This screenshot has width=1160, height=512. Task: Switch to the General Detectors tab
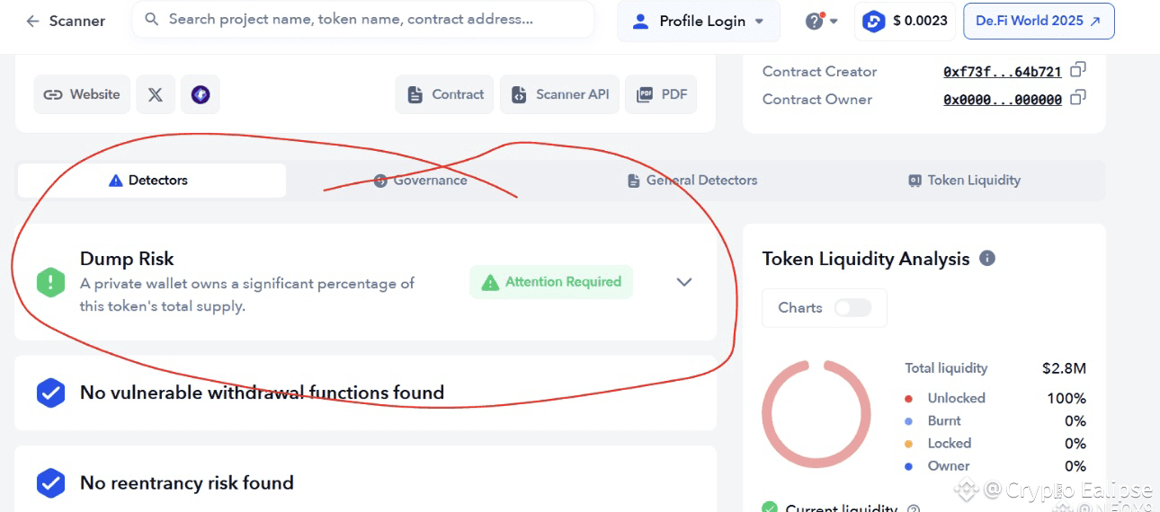pyautogui.click(x=692, y=181)
